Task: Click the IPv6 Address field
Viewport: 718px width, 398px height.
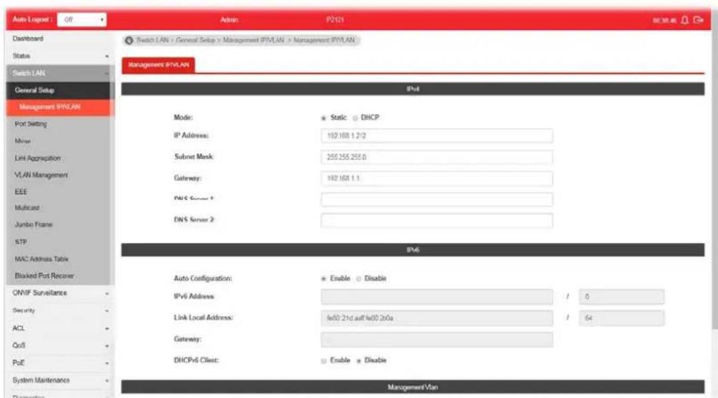Action: click(437, 297)
